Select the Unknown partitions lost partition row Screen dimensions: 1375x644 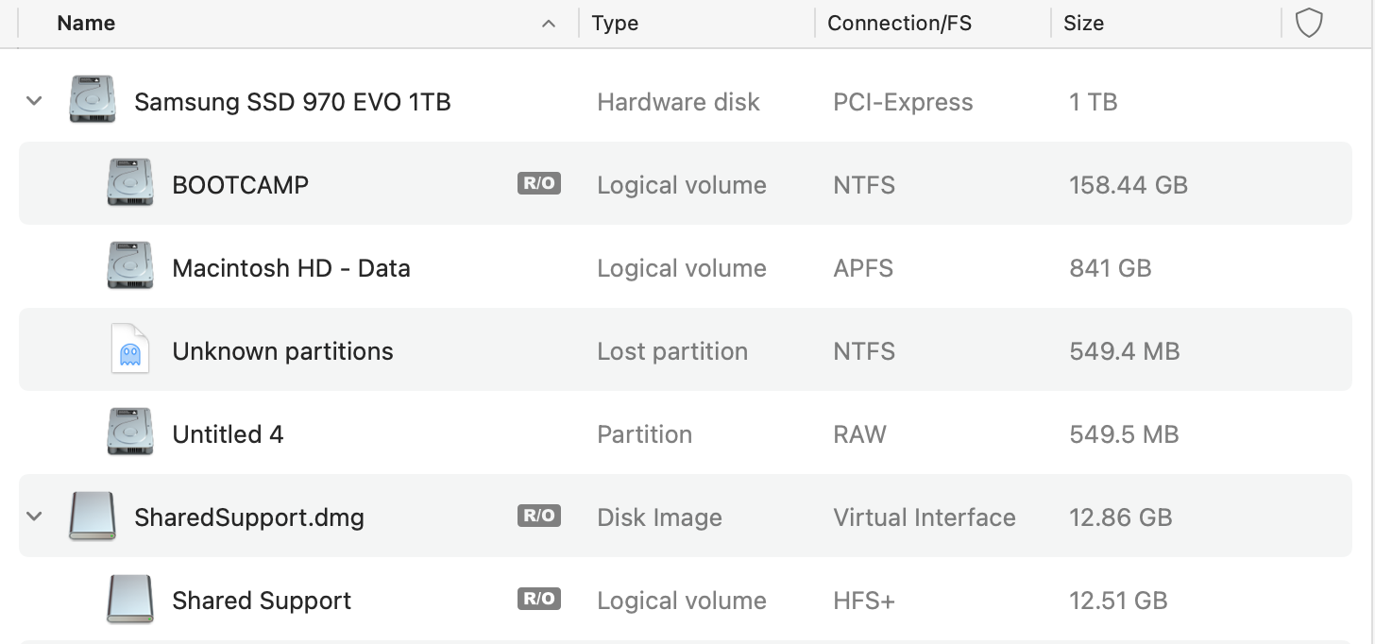pyautogui.click(x=282, y=351)
